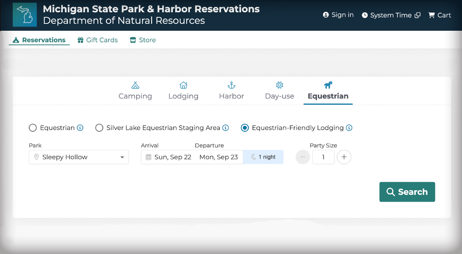
Task: Click the 1 night indicator
Action: (x=263, y=157)
